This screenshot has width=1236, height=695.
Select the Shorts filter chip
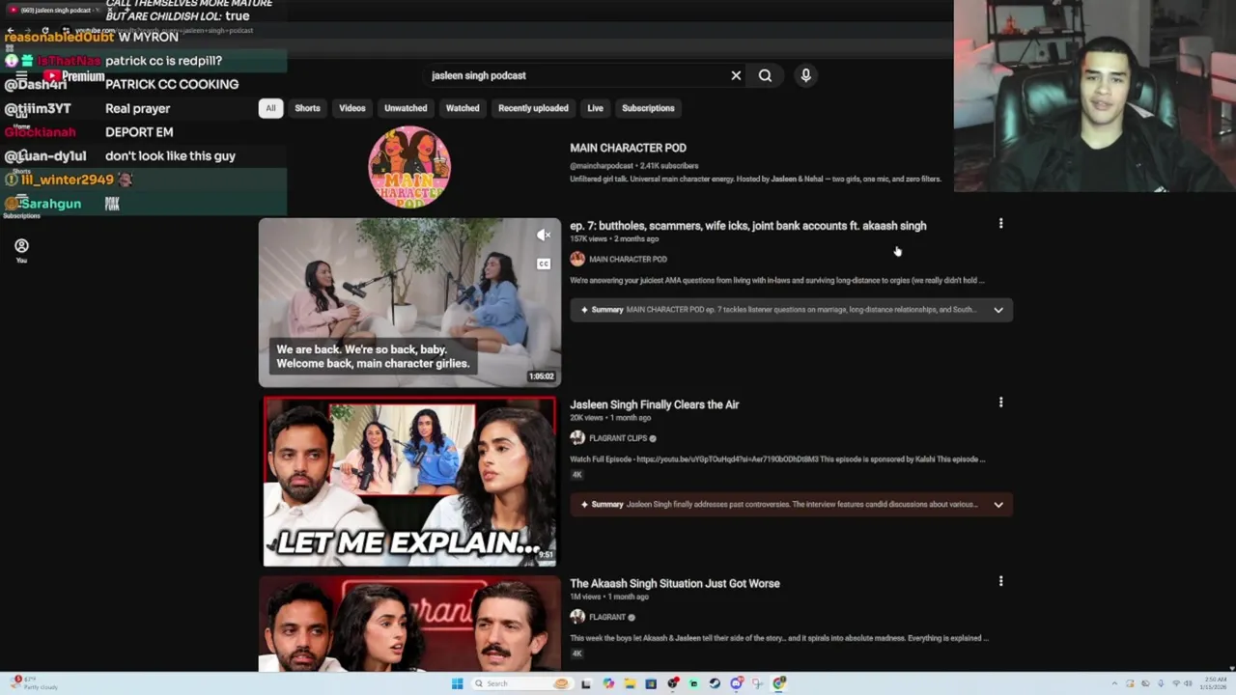(307, 108)
